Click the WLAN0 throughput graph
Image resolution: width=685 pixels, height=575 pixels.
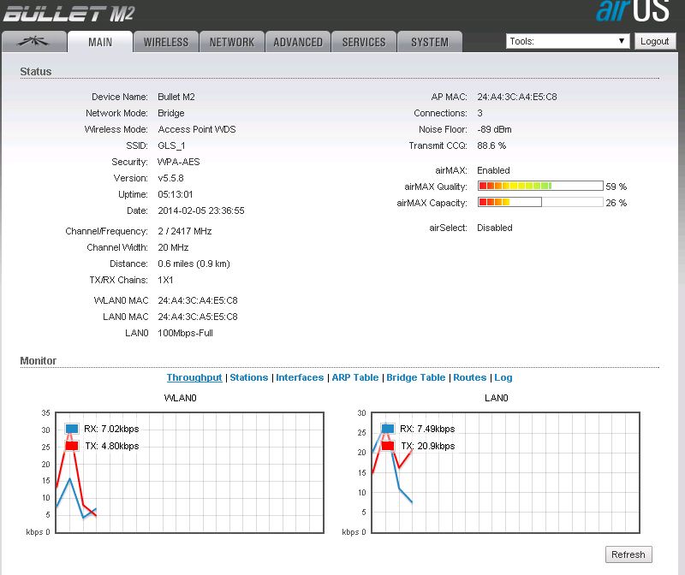(189, 472)
